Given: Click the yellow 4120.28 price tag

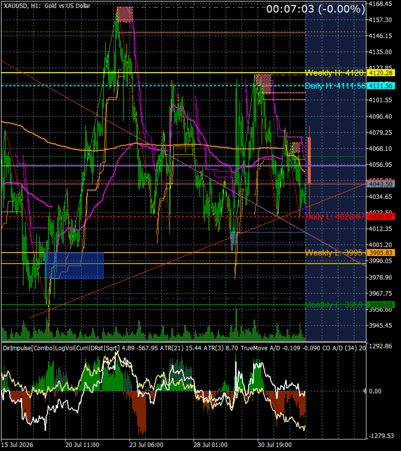Looking at the screenshot, I should point(381,73).
